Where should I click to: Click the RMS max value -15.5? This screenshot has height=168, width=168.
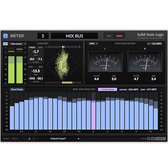click(36, 71)
